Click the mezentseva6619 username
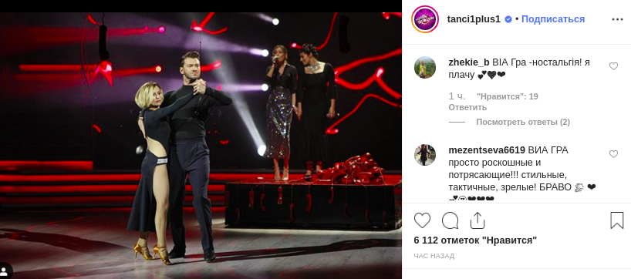The image size is (631, 279). 487,150
